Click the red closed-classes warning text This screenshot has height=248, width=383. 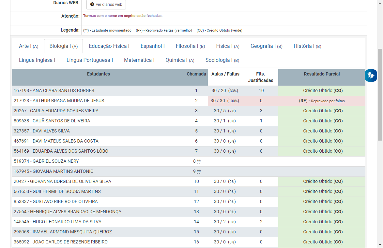click(123, 16)
